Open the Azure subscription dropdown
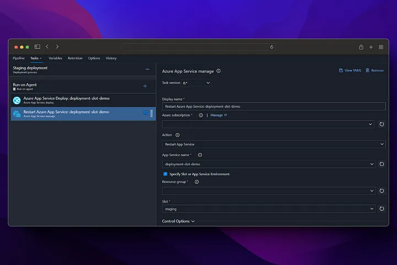Screen dimensions: 397x265 (x=268, y=124)
